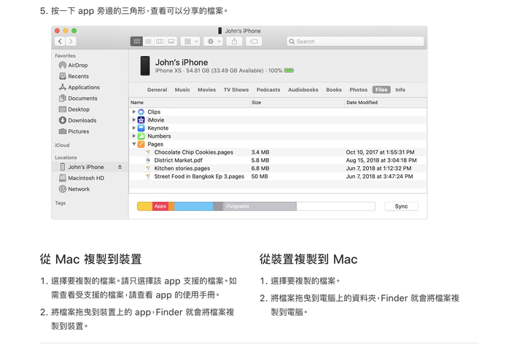Click the Oct 10, 2017 date cell
The height and width of the screenshot is (347, 525).
[380, 152]
